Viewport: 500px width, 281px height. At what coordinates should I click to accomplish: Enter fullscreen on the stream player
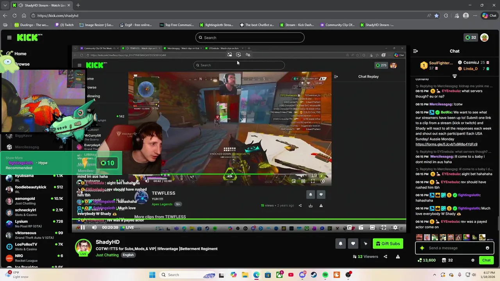(384, 228)
